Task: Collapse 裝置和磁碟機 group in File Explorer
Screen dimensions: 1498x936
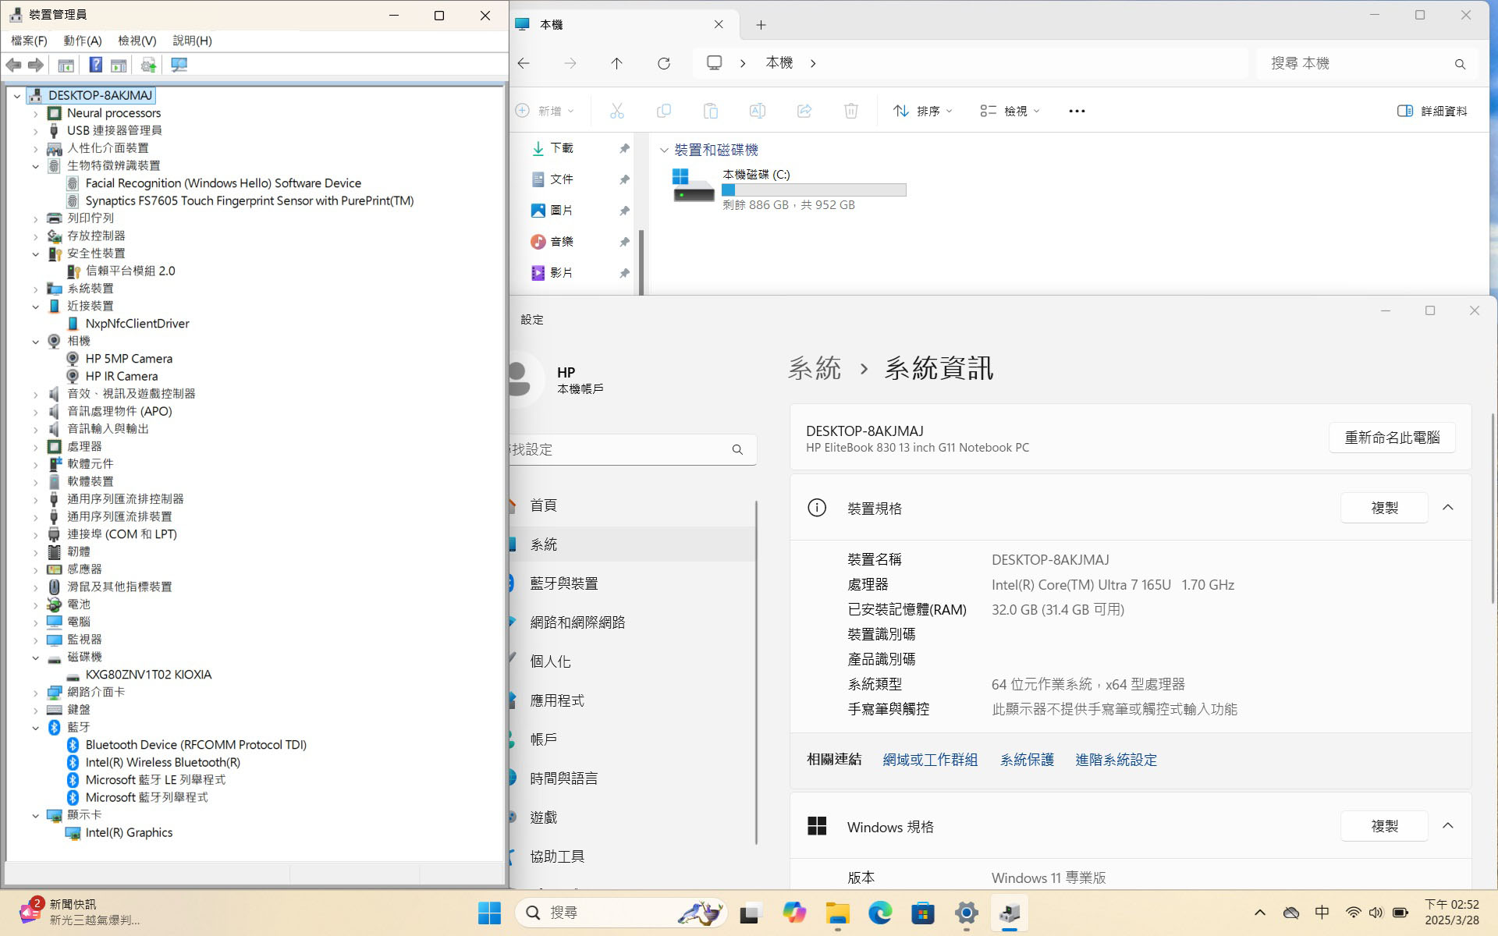Action: (x=664, y=150)
